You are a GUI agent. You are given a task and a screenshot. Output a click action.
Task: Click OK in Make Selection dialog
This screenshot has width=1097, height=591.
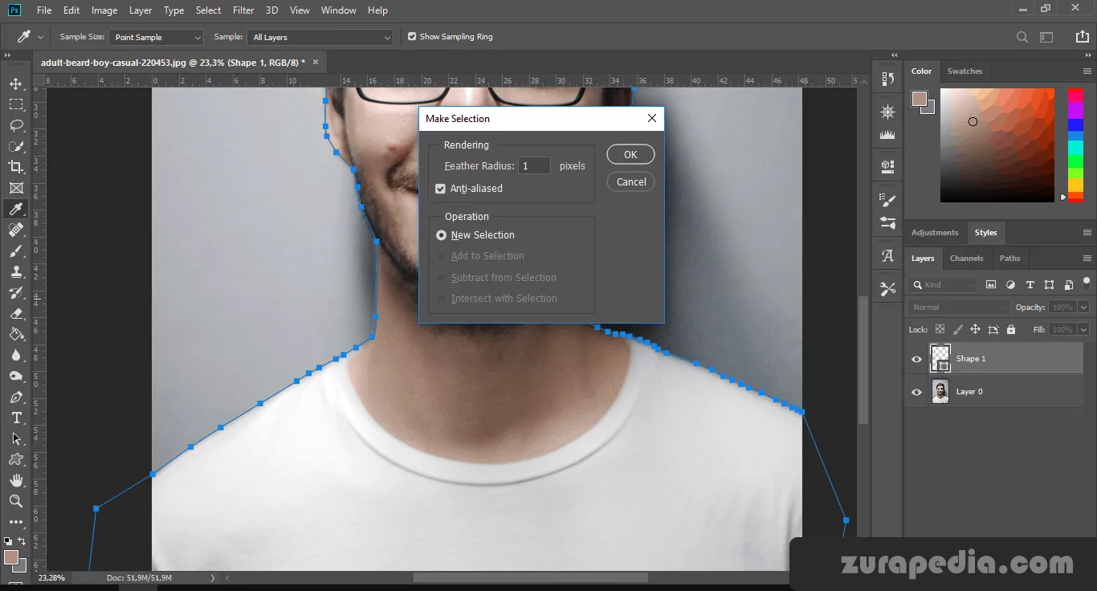click(630, 155)
